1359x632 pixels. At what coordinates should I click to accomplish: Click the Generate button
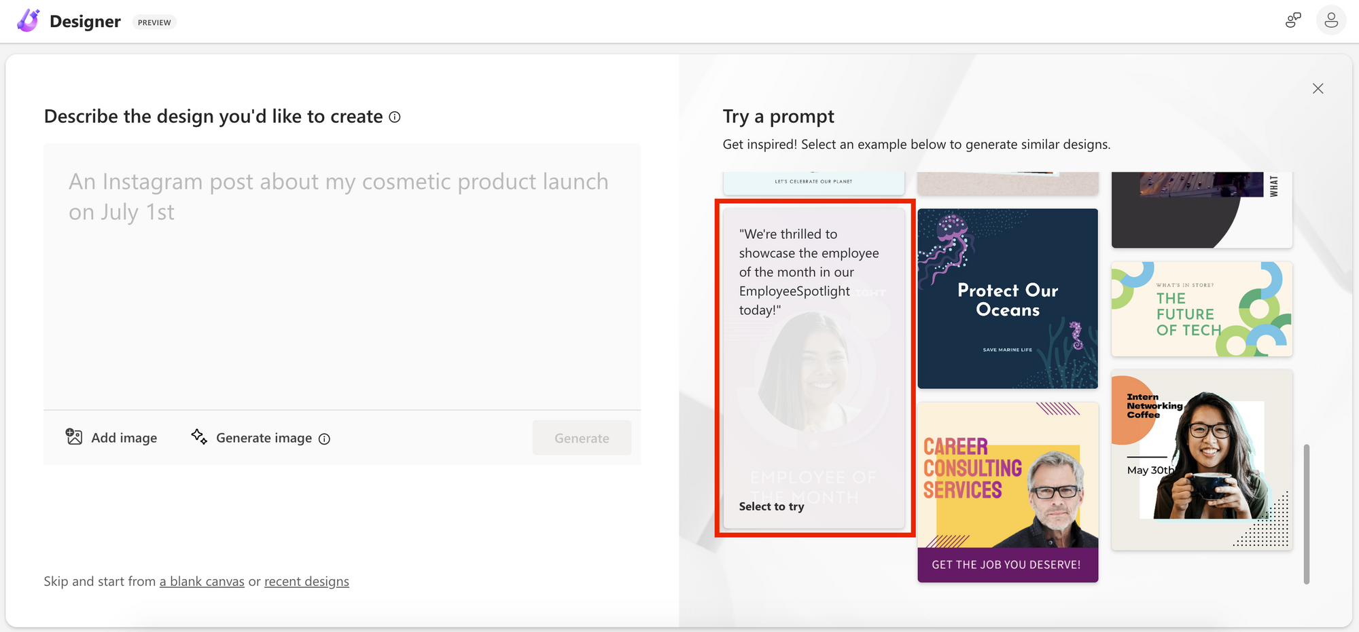pyautogui.click(x=582, y=437)
